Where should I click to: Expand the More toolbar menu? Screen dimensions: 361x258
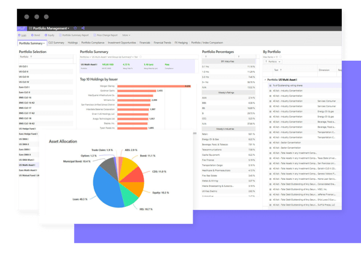click(x=126, y=35)
